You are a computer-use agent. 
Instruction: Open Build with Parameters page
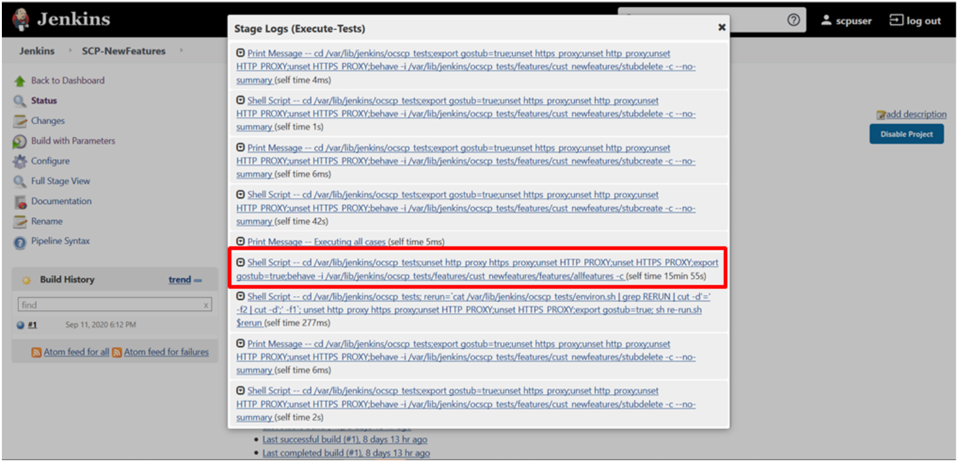(73, 140)
